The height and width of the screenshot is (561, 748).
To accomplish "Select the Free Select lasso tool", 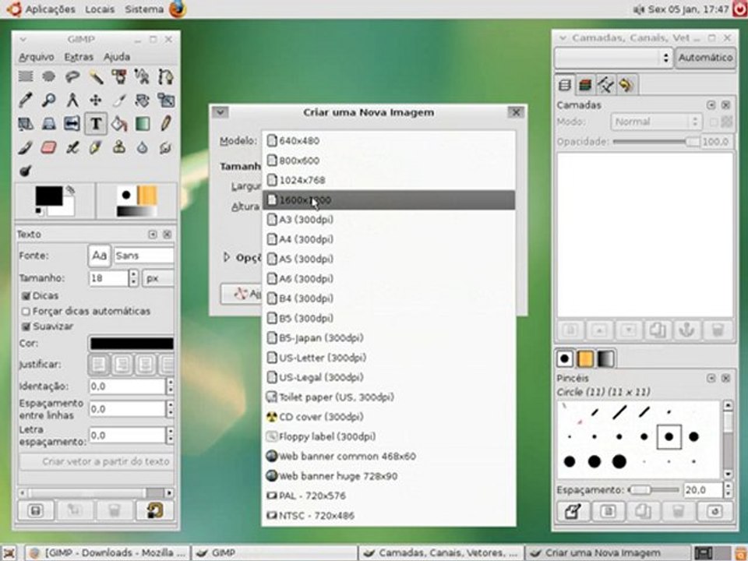I will click(x=72, y=76).
